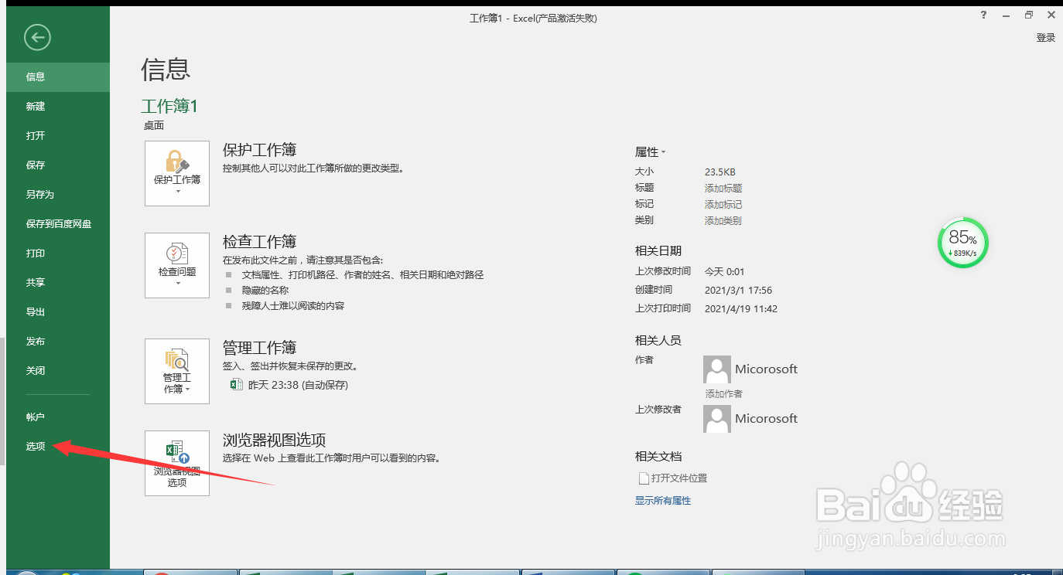1063x575 pixels.
Task: Click the 2021/4/19 11:42 print time
Action: (741, 308)
